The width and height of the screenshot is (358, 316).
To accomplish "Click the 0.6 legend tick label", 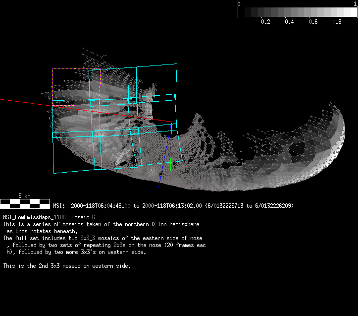I will pyautogui.click(x=313, y=22).
